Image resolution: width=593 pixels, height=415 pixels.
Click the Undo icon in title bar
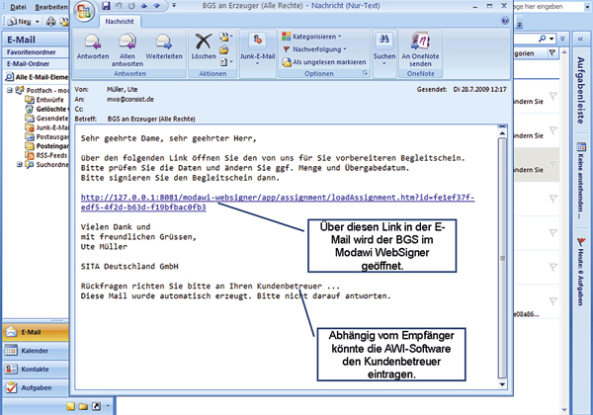click(119, 6)
